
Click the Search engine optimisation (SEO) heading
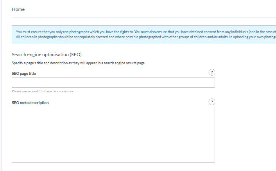click(47, 55)
